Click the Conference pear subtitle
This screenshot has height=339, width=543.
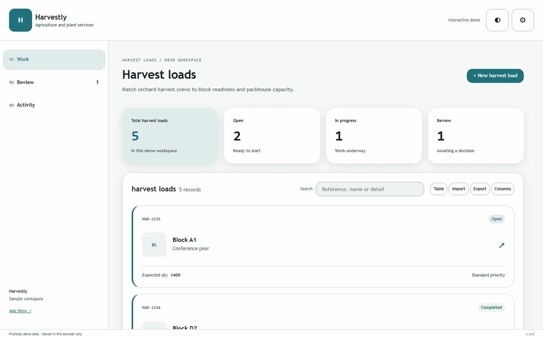tap(191, 248)
